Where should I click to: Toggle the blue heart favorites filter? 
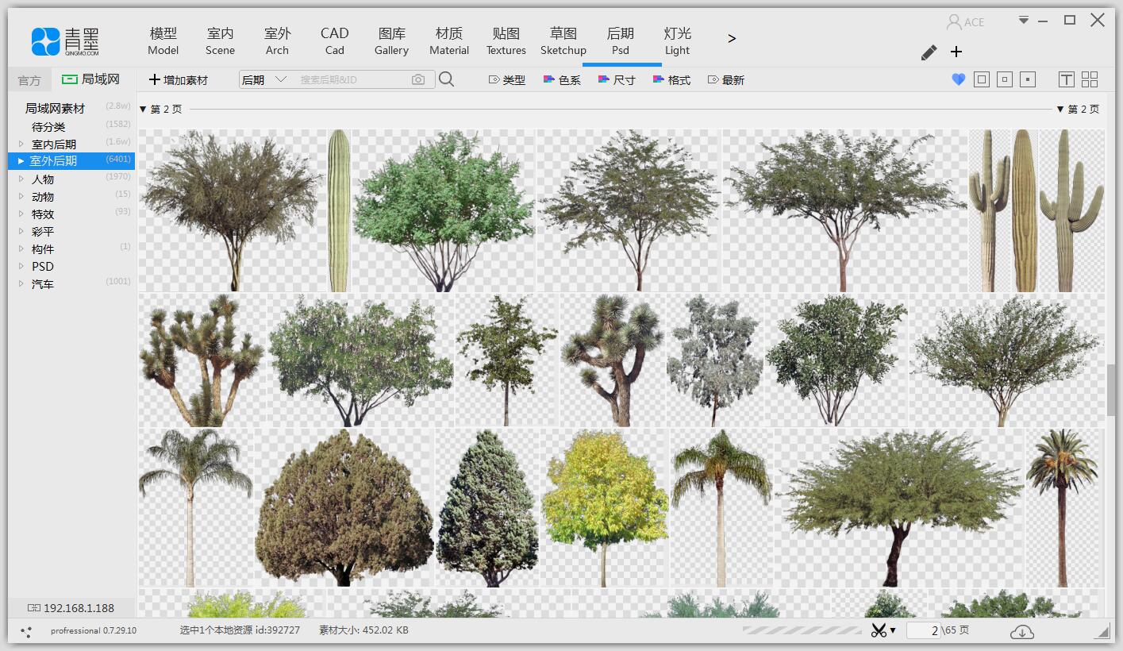(x=958, y=79)
